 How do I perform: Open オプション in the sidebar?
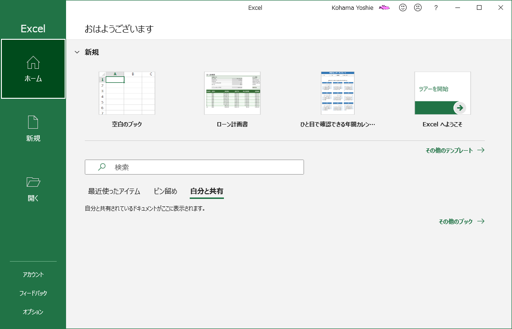coord(33,312)
